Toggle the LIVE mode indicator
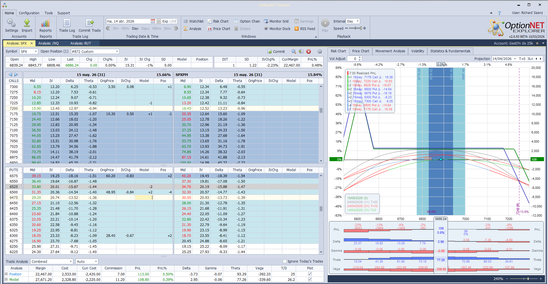Image resolution: width=548 pixels, height=284 pixels. pos(173,21)
